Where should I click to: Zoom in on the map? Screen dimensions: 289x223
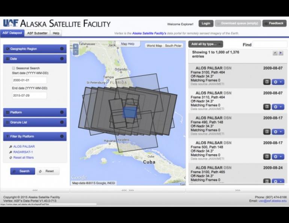(x=76, y=46)
